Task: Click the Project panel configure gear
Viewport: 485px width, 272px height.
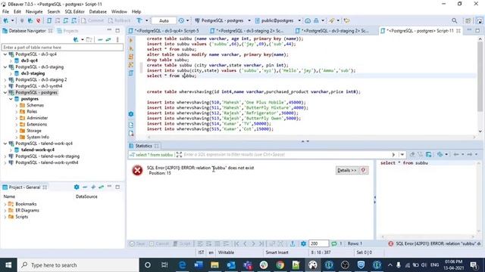Action: 77,187
